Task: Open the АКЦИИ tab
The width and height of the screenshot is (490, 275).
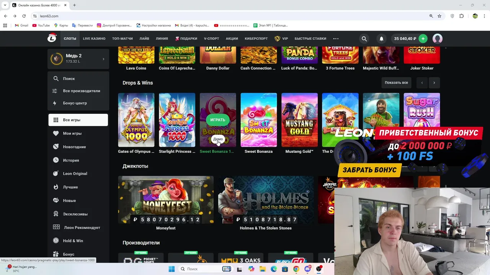Action: tap(232, 39)
